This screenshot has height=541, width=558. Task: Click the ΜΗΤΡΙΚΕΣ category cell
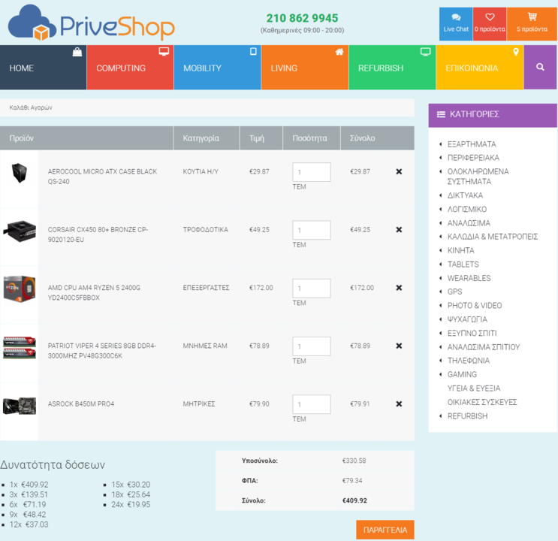tap(199, 404)
